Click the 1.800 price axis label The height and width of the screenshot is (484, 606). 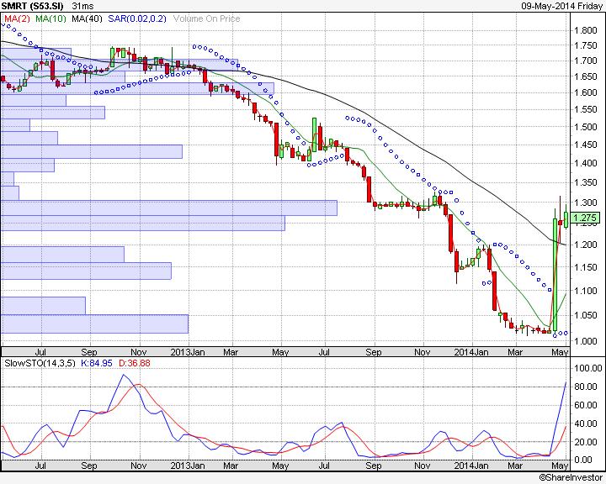coord(586,30)
